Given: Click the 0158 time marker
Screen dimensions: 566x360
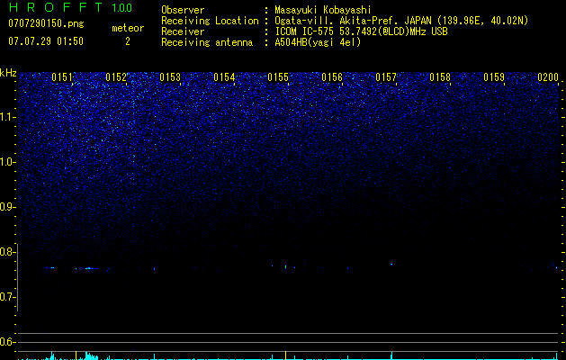Looking at the screenshot, I should [x=440, y=77].
